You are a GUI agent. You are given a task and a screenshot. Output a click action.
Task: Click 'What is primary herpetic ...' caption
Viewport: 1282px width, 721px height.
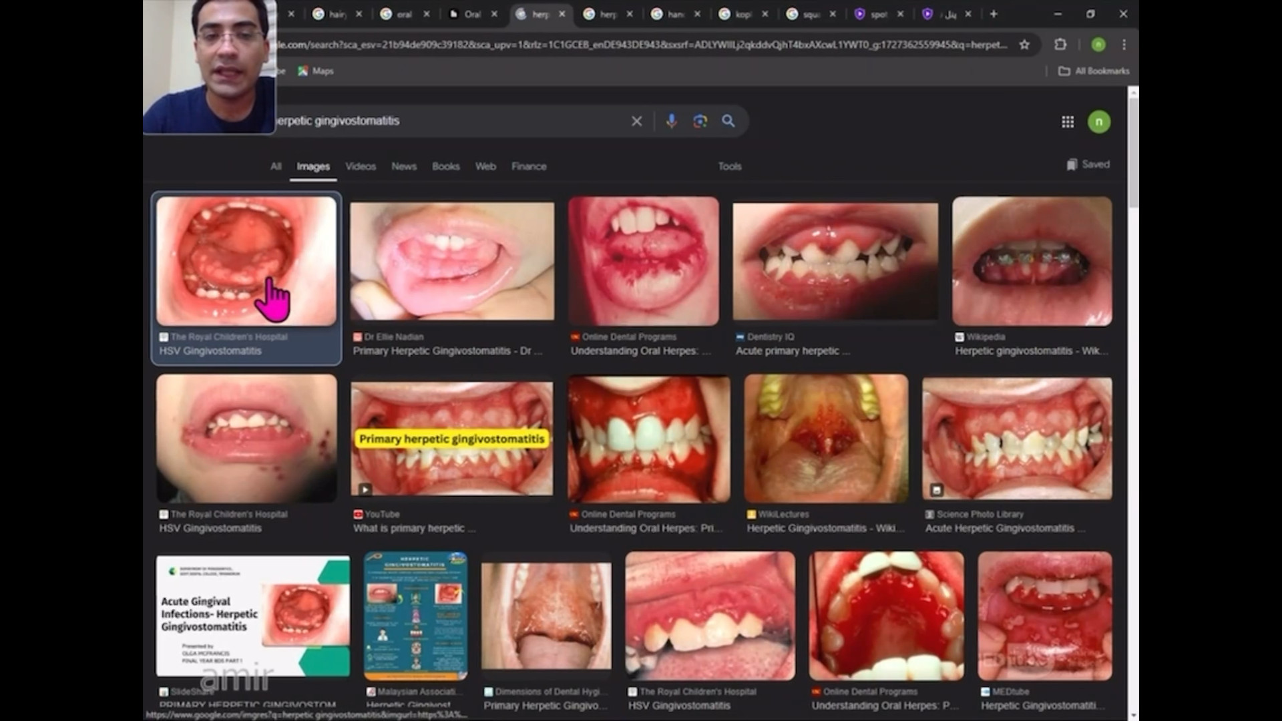(414, 529)
